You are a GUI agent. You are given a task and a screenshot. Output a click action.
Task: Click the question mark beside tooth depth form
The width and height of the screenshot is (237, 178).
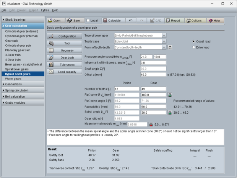[x=170, y=47]
